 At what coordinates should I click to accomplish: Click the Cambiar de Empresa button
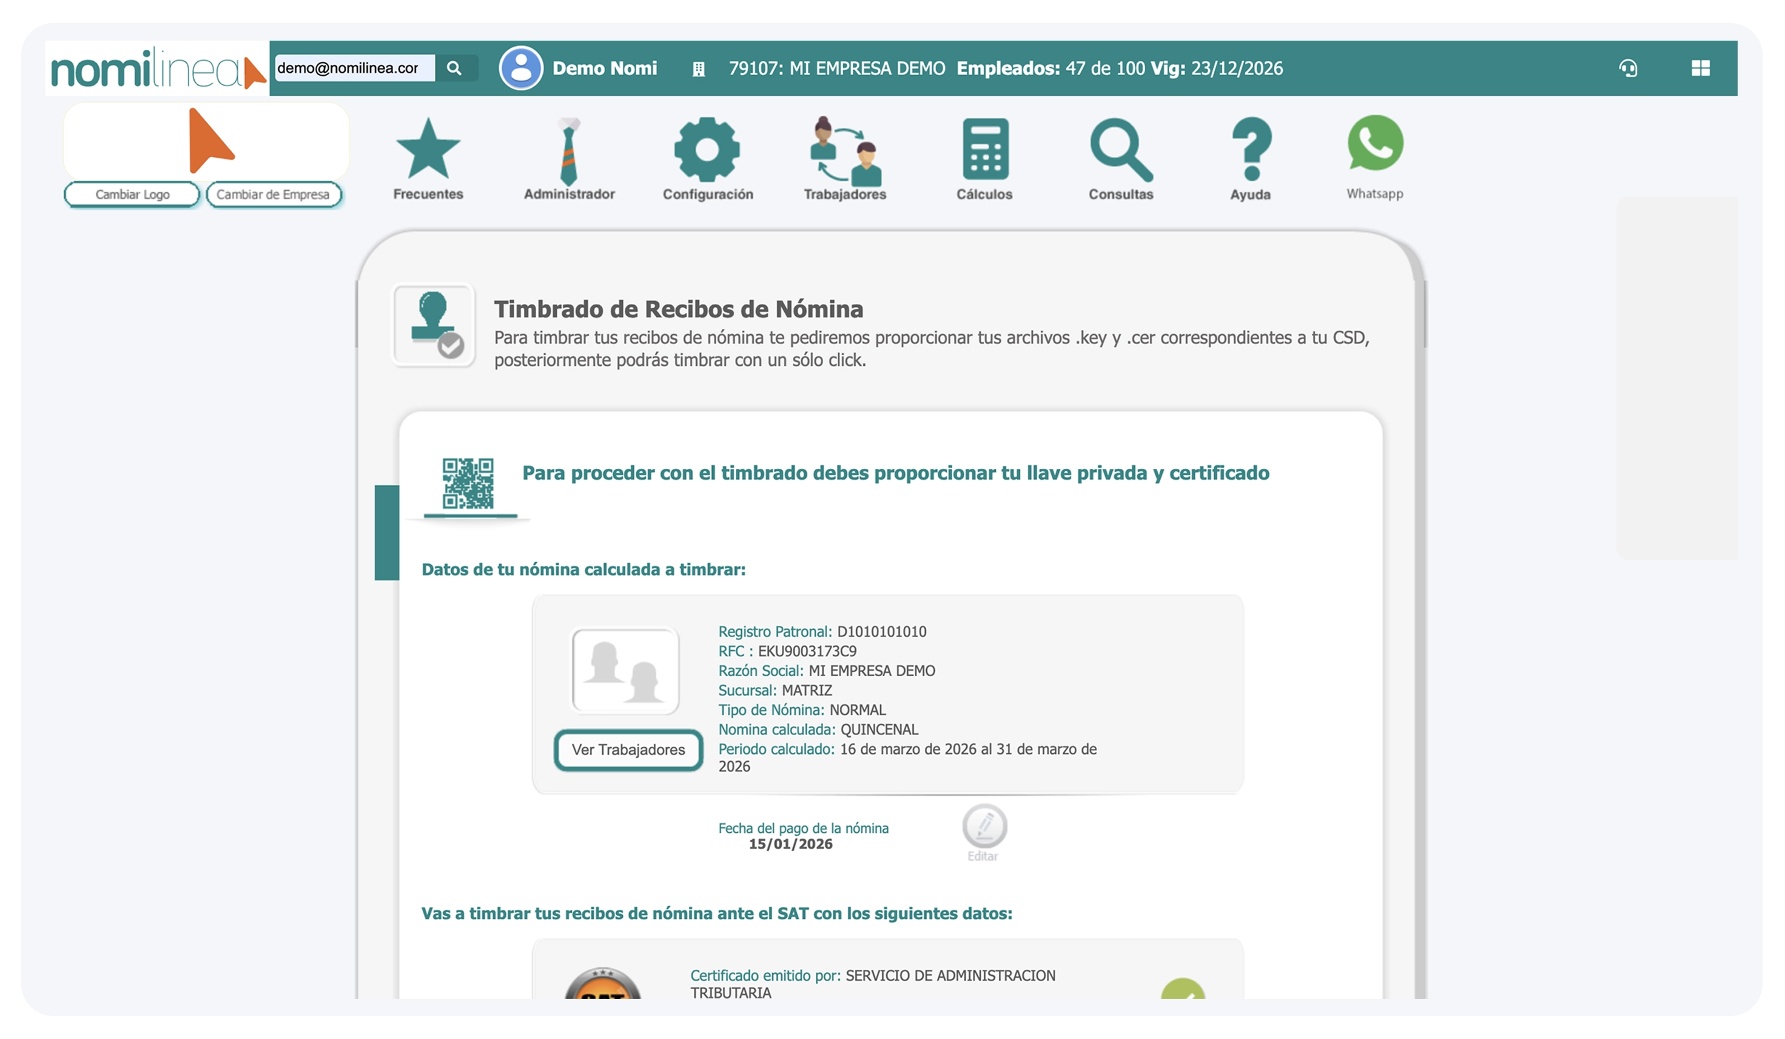coord(274,194)
